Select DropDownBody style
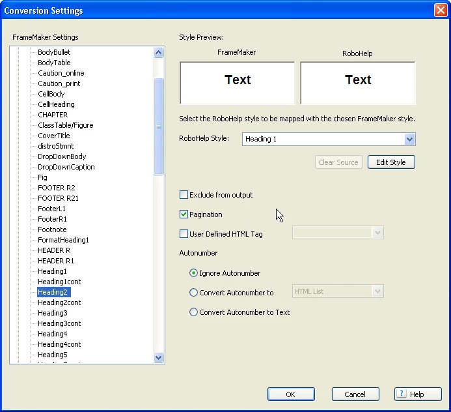This screenshot has width=451, height=412. coord(62,156)
